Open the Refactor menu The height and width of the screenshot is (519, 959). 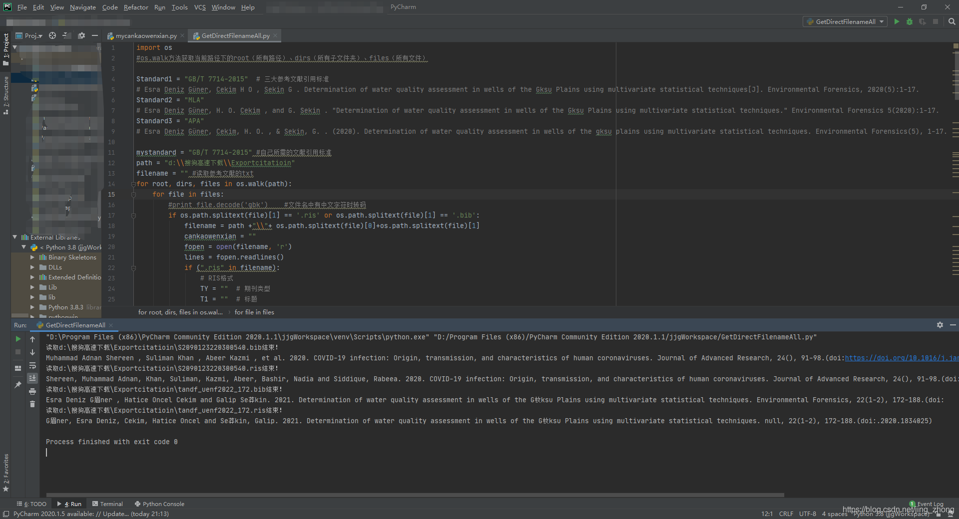click(136, 7)
